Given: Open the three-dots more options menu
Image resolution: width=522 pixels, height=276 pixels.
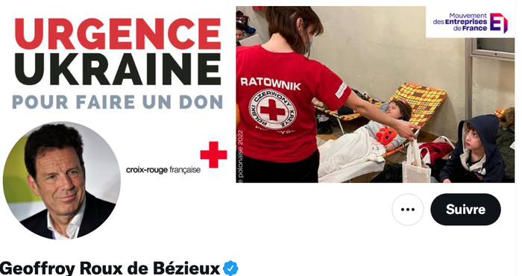Looking at the screenshot, I should tap(407, 210).
